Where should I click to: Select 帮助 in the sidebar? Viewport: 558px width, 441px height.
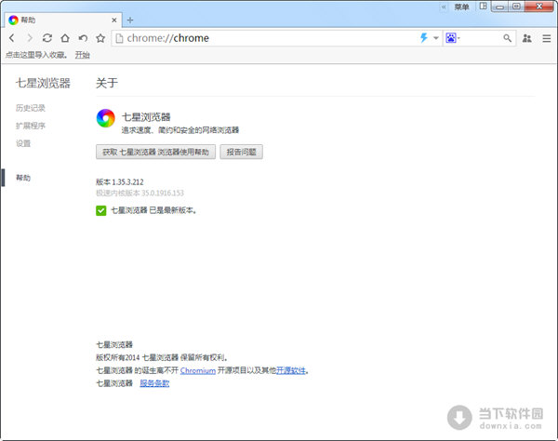23,178
